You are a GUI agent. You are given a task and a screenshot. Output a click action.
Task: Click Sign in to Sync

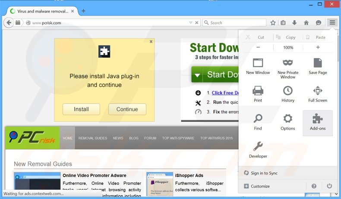264,173
